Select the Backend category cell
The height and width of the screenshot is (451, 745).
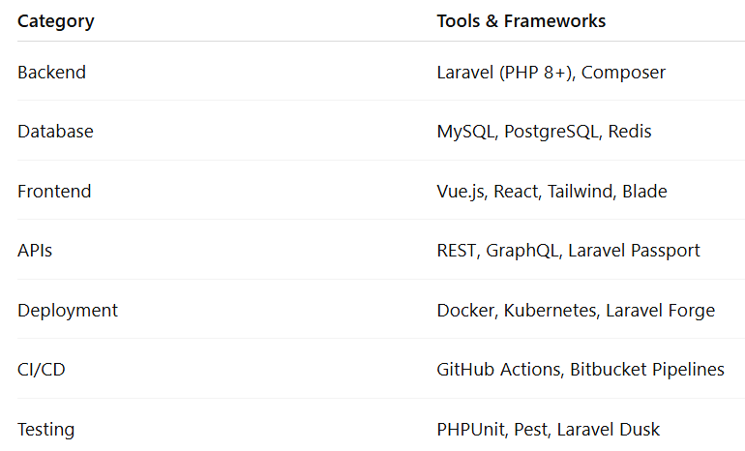pyautogui.click(x=51, y=73)
